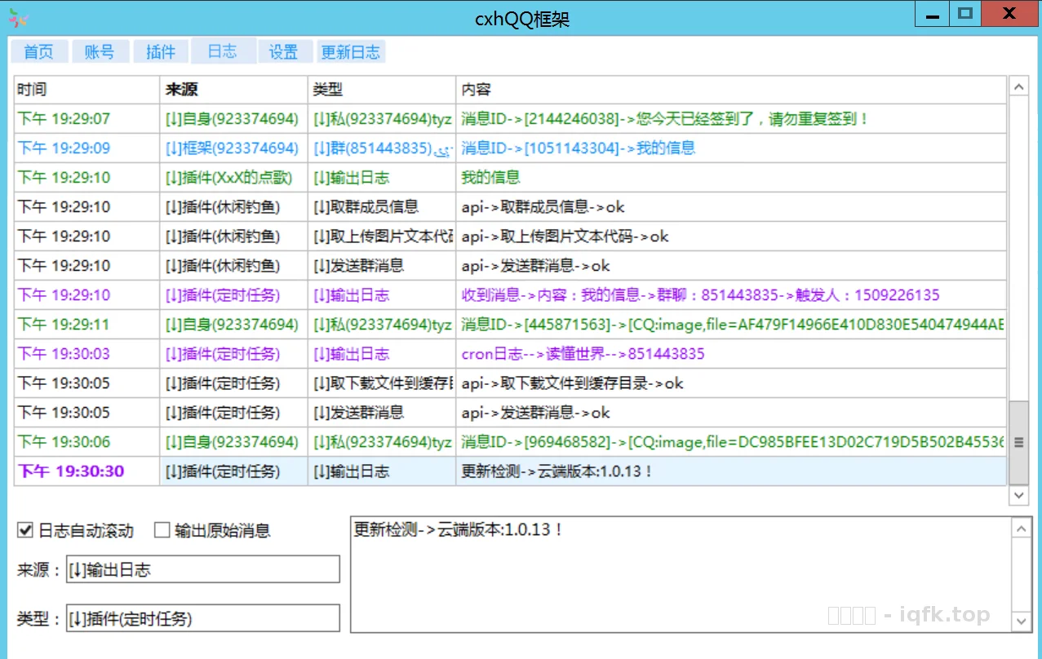Enable the 输出原始消息 checkbox
This screenshot has height=659, width=1042.
[161, 530]
